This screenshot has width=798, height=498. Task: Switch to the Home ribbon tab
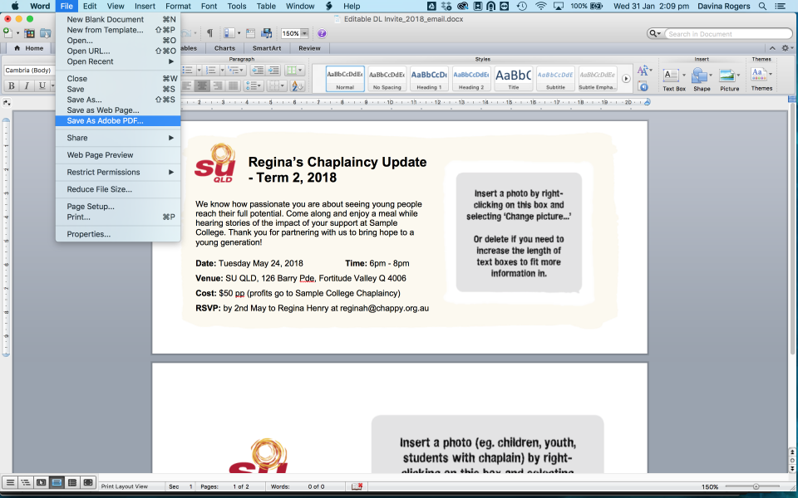pyautogui.click(x=29, y=48)
